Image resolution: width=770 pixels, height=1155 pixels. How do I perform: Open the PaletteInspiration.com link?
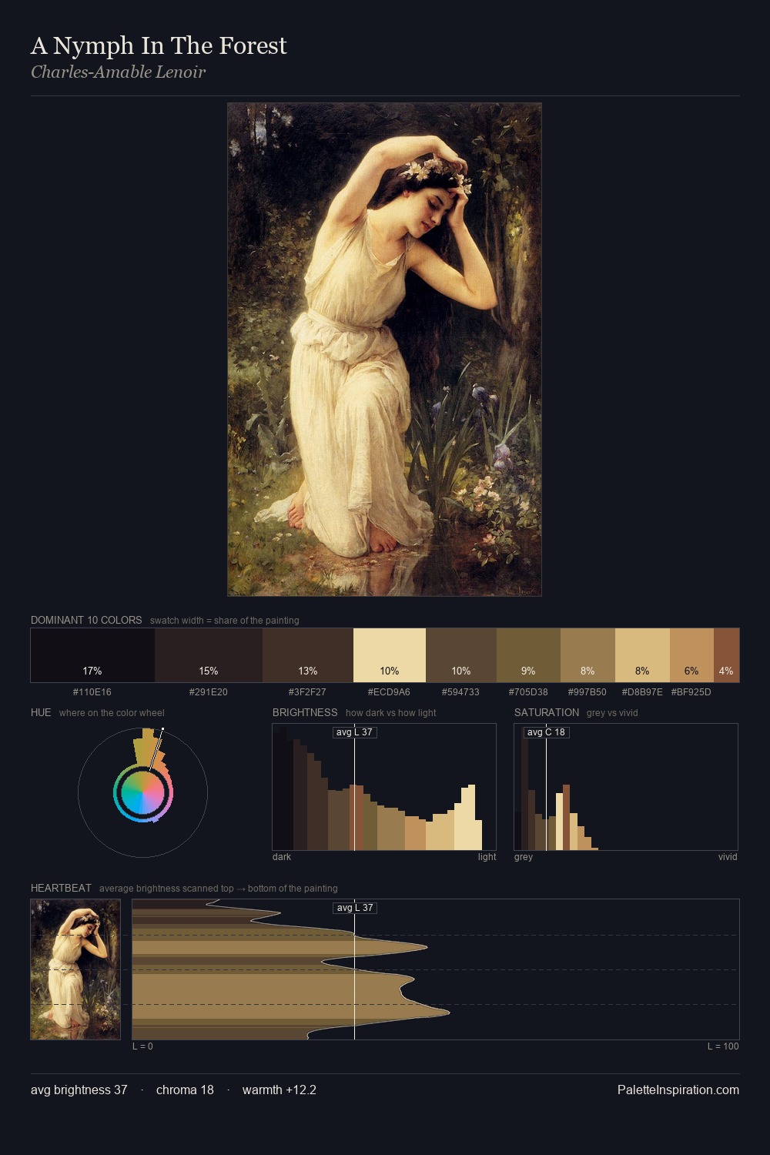(x=678, y=1090)
